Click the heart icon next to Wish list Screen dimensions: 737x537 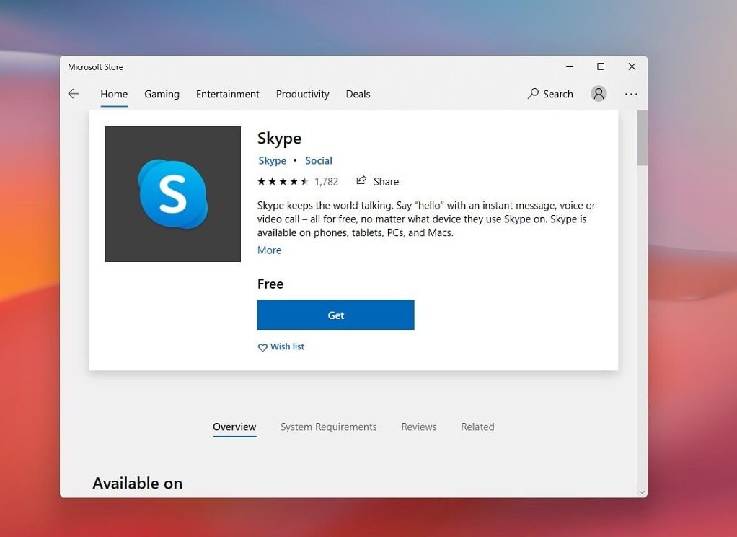tap(262, 347)
